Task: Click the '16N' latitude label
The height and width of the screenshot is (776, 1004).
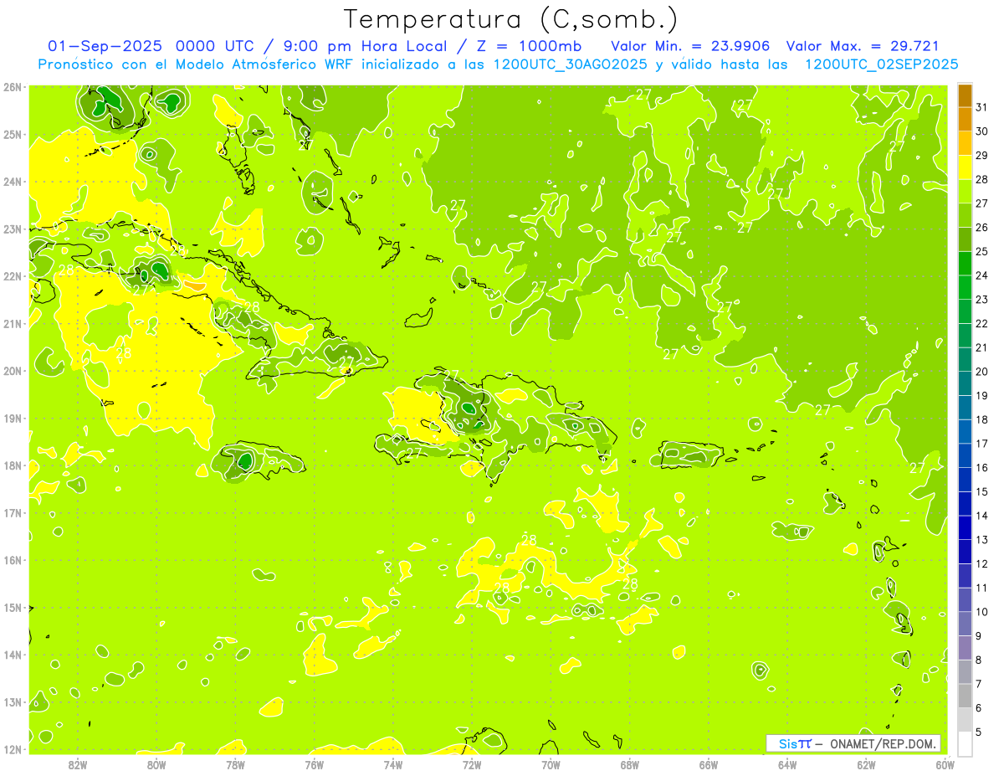Action: pyautogui.click(x=13, y=560)
